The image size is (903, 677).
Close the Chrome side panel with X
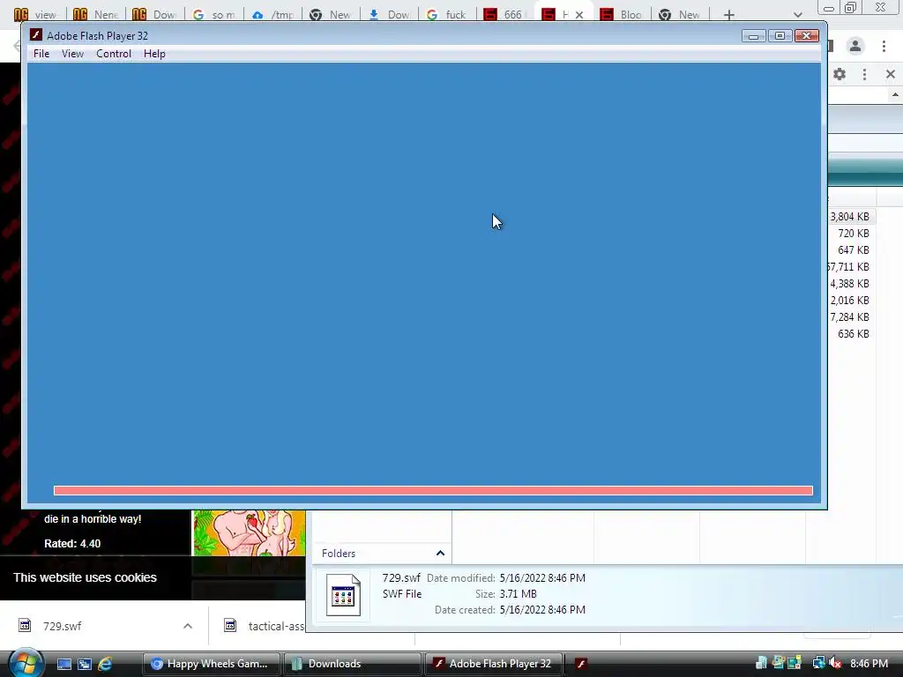point(891,74)
